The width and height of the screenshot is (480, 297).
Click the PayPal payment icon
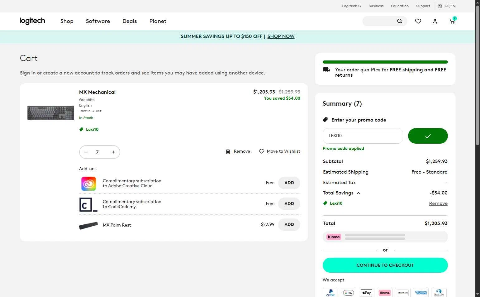coord(330,293)
